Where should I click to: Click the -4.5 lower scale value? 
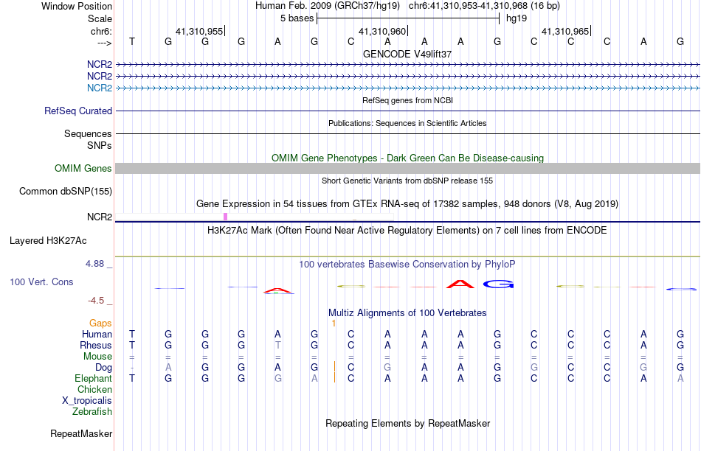click(96, 301)
